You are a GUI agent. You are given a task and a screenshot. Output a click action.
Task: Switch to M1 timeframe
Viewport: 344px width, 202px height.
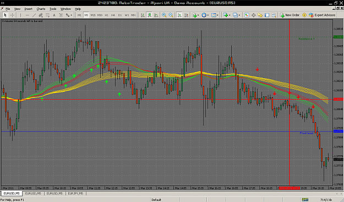(79, 15)
